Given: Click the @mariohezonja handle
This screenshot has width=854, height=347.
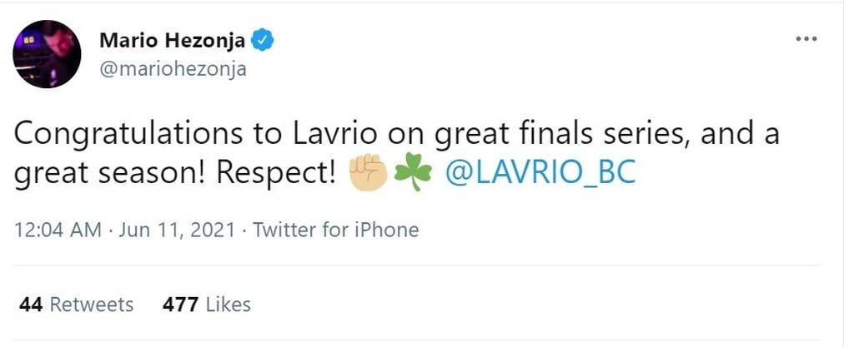Looking at the screenshot, I should coord(173,69).
